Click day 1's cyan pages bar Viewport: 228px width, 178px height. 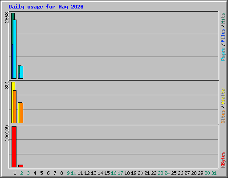pyautogui.click(x=15, y=49)
